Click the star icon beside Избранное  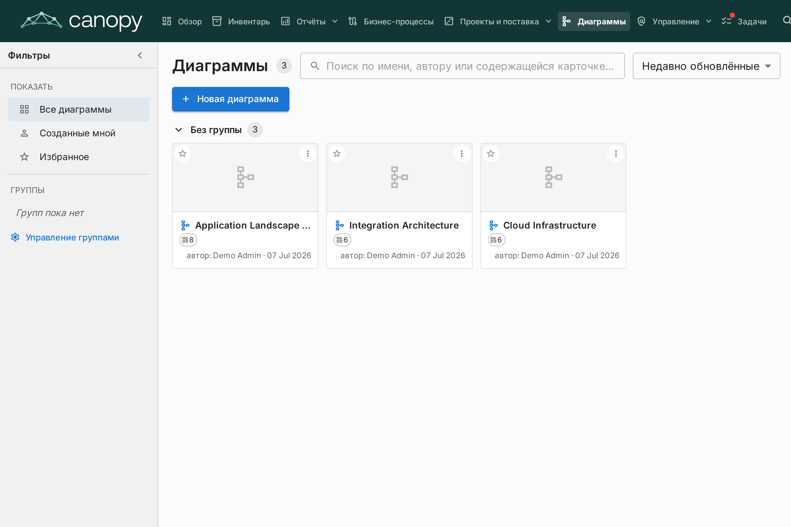point(24,157)
